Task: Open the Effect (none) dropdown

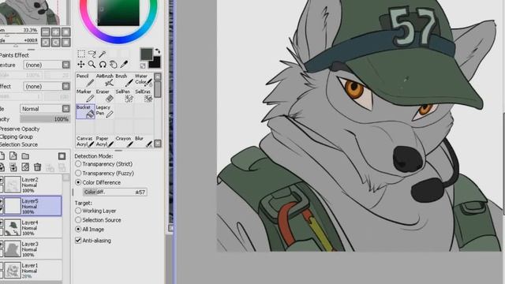Action: 47,86
